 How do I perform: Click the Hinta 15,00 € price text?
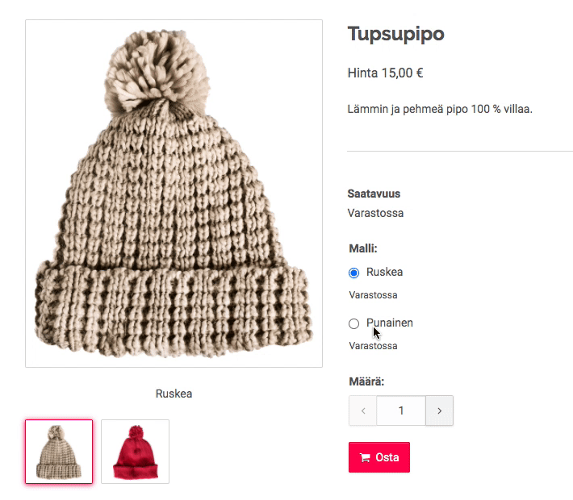tap(385, 73)
